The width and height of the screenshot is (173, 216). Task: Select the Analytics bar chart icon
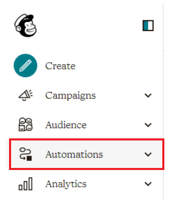[x=25, y=184]
